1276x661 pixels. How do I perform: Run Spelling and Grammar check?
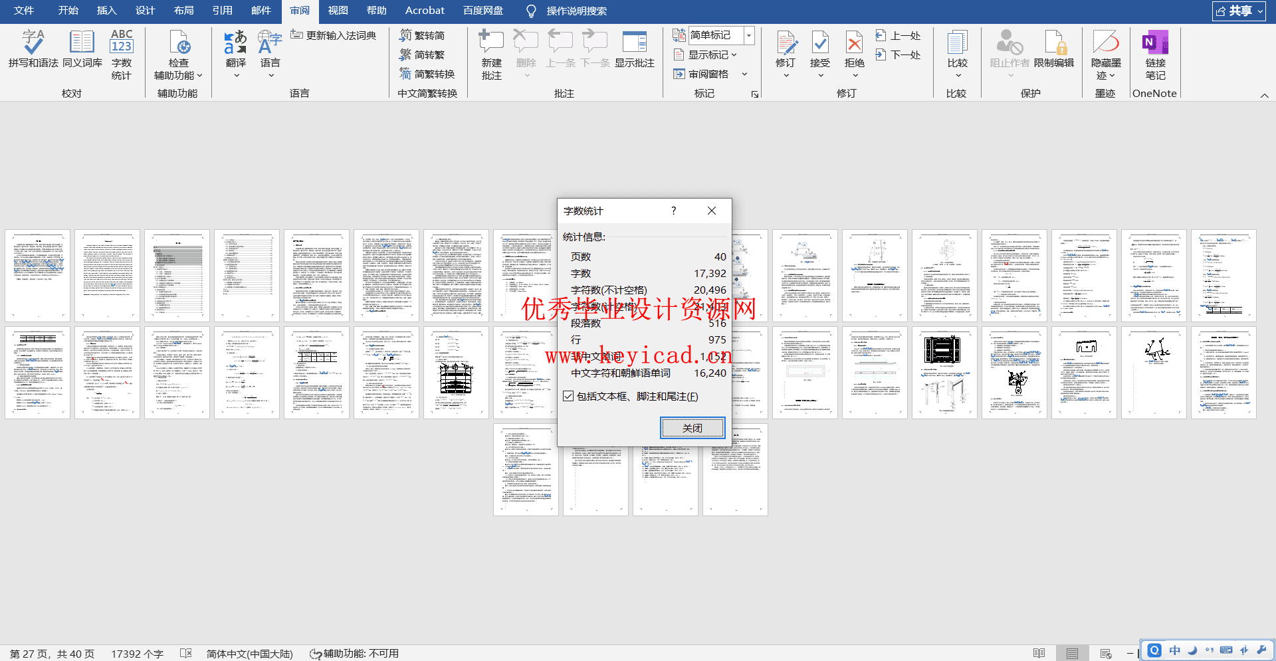click(x=33, y=49)
